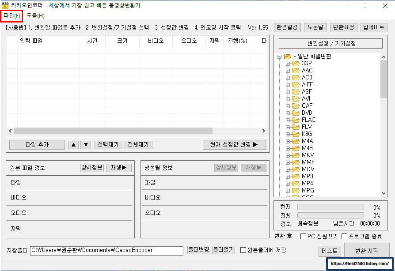Screen dimensions: 395x271
Task: Move selected file down with ▼ arrow
Action: click(x=86, y=145)
